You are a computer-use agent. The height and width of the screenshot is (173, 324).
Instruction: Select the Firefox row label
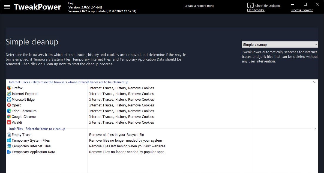[17, 88]
